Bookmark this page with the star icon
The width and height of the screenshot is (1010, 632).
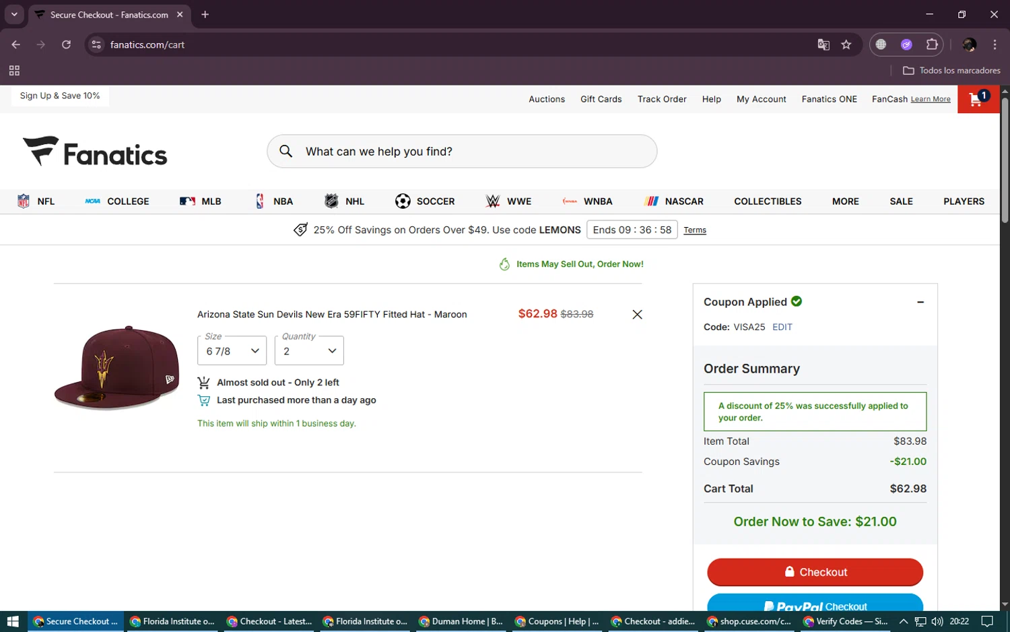[x=846, y=44]
